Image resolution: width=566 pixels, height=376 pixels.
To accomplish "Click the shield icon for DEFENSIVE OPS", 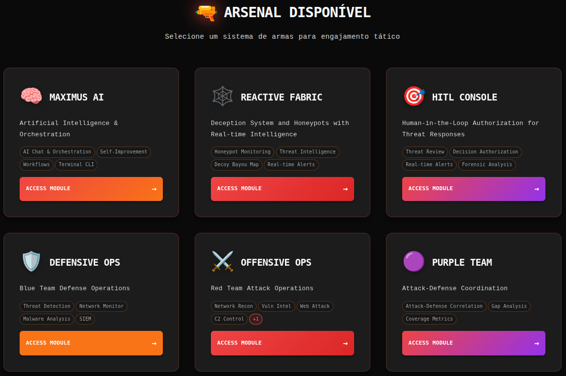I will [31, 261].
